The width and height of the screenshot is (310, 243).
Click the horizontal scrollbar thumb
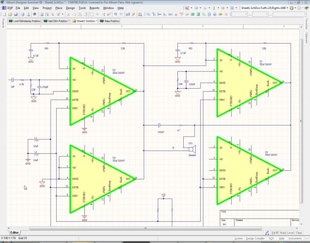(x=145, y=228)
